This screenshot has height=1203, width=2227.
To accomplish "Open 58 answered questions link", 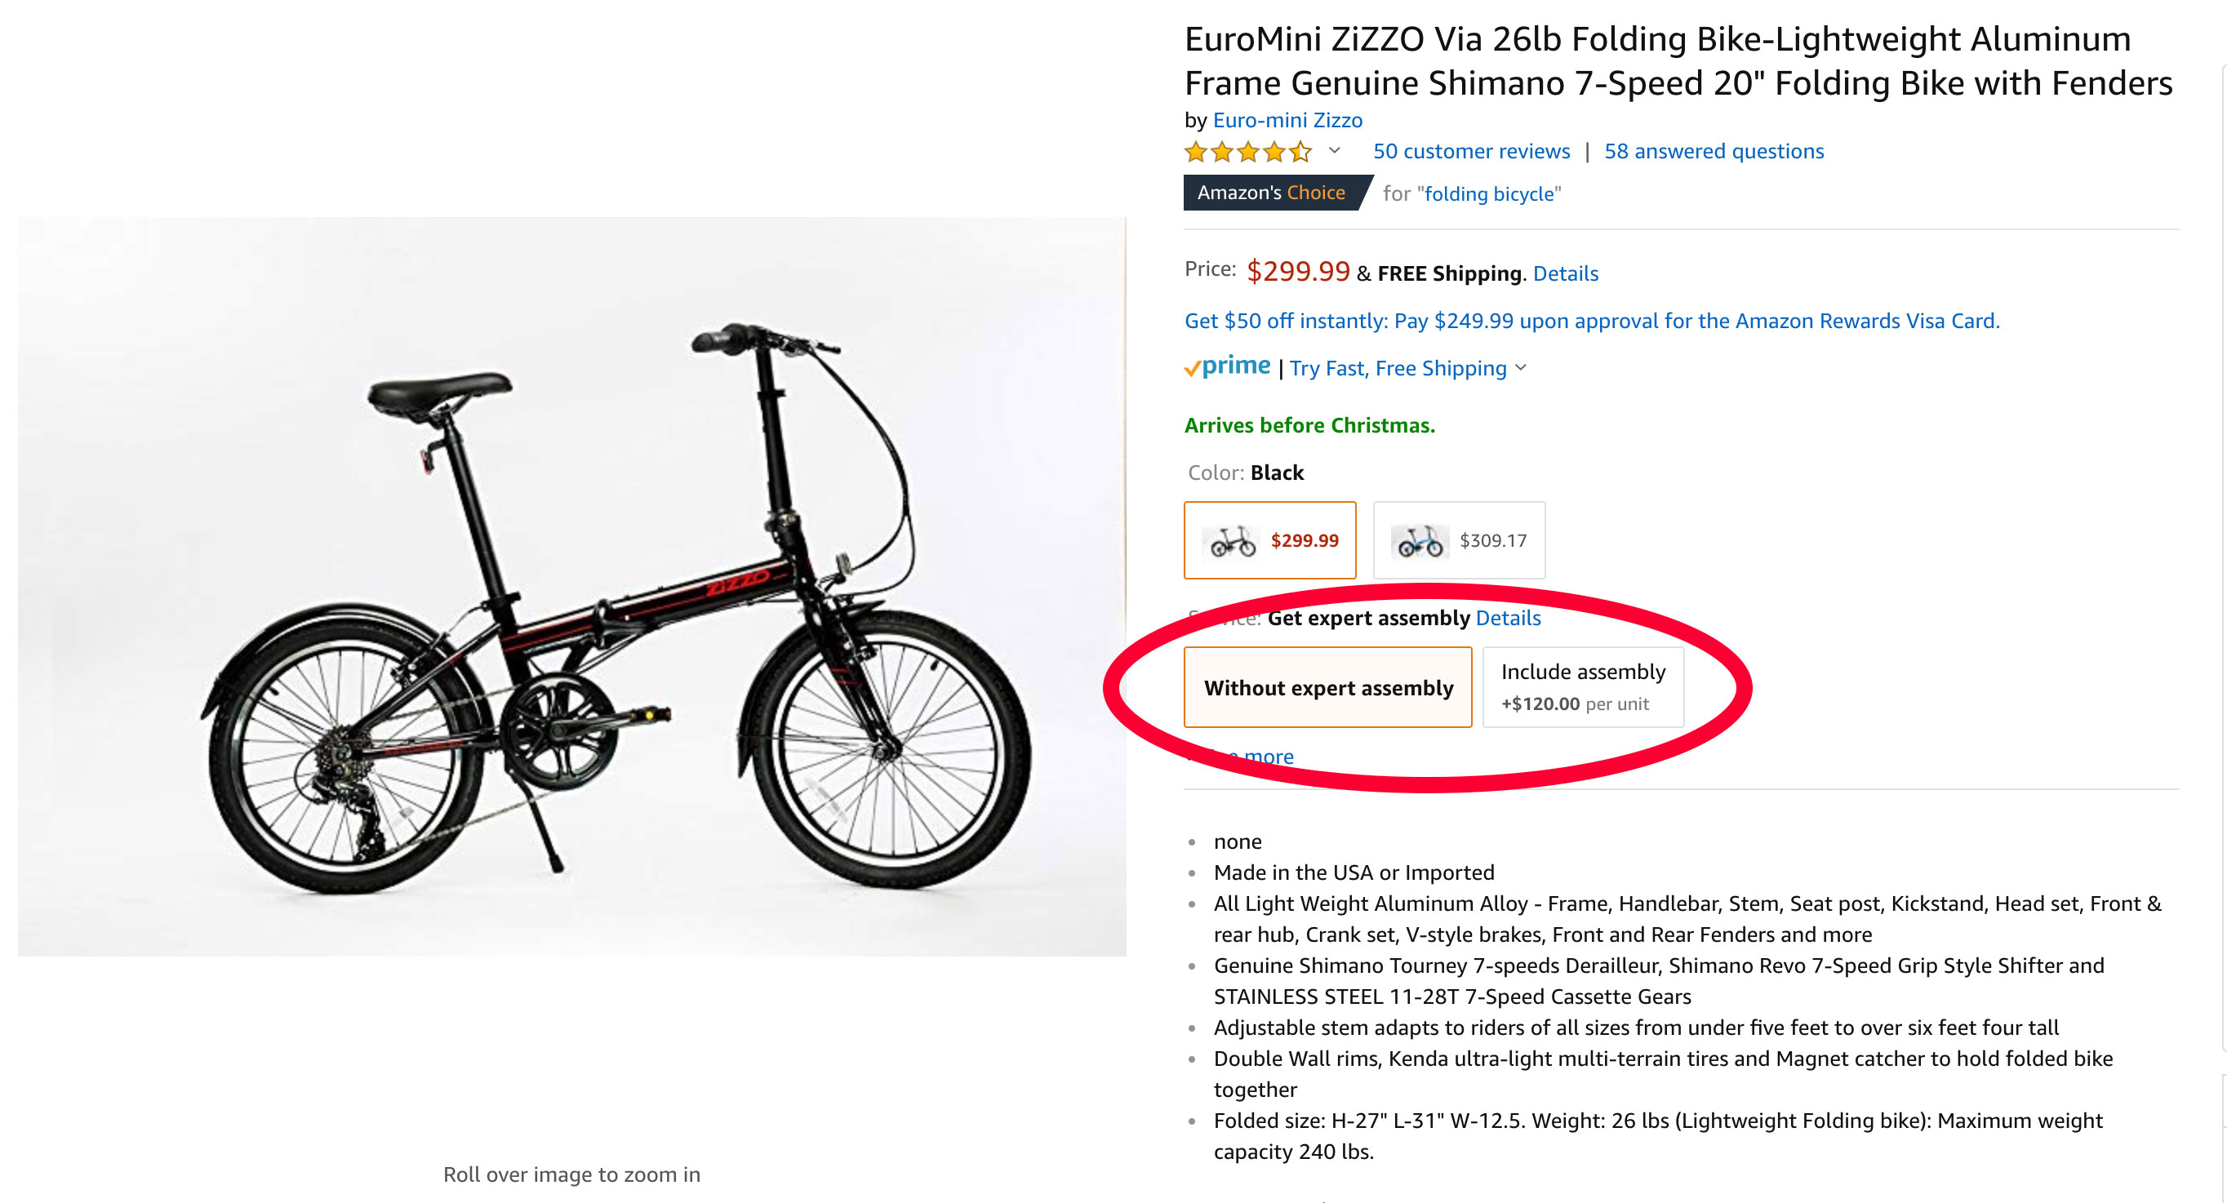I will pyautogui.click(x=1714, y=151).
